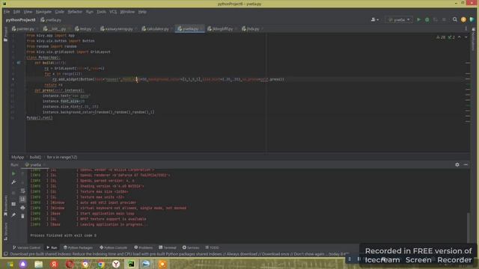The width and height of the screenshot is (479, 269).
Task: Open Run panel settings gear
Action: pos(457,164)
